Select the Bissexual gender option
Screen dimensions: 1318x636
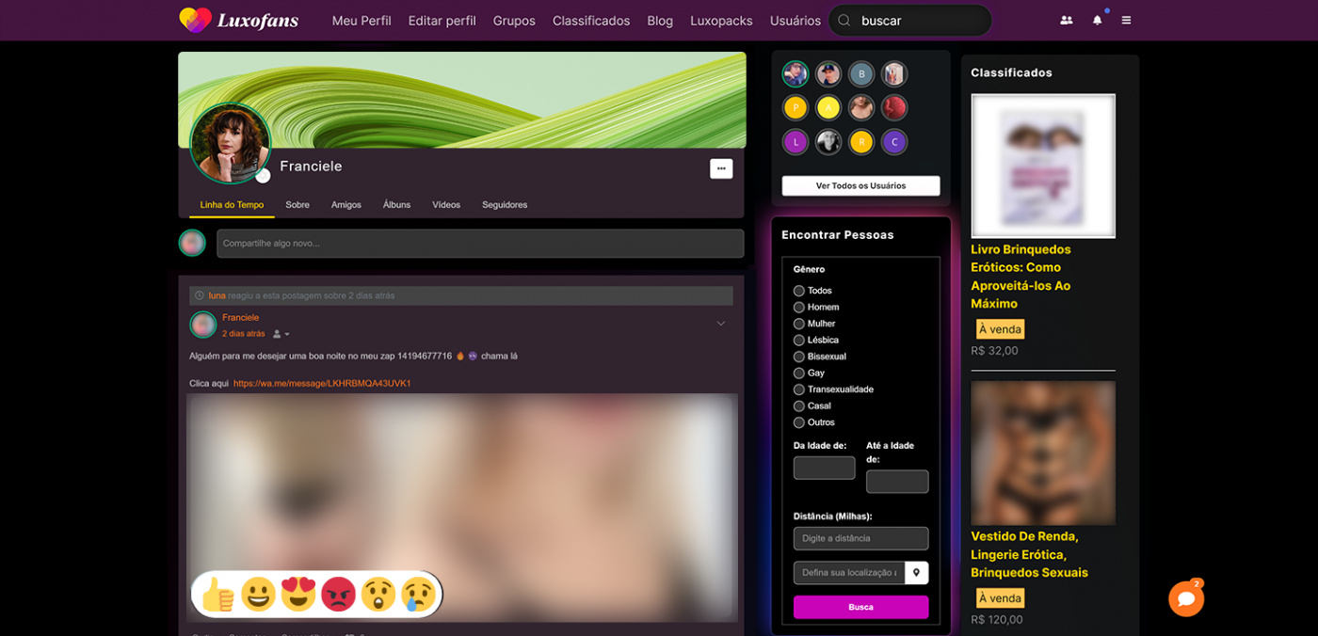pos(799,357)
